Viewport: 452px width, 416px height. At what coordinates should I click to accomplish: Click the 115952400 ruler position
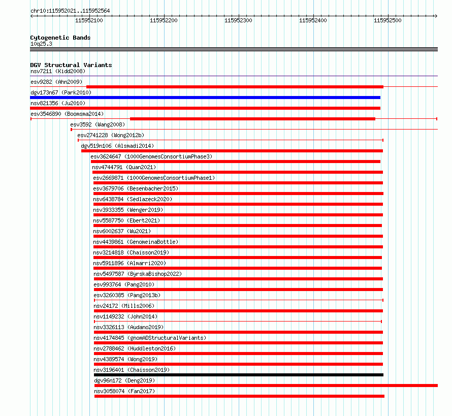pos(313,20)
